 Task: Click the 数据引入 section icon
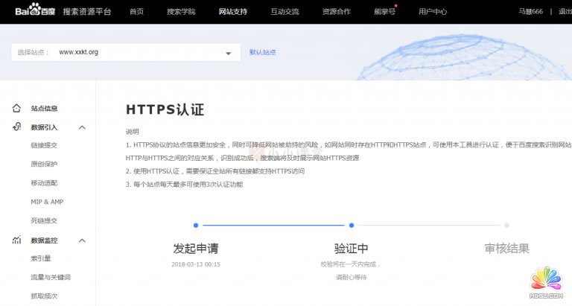16,127
